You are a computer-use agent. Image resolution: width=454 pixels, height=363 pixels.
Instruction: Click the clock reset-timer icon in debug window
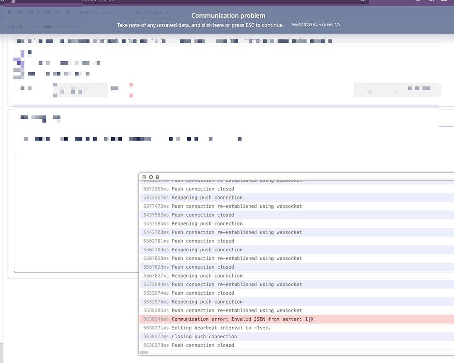pyautogui.click(x=151, y=177)
